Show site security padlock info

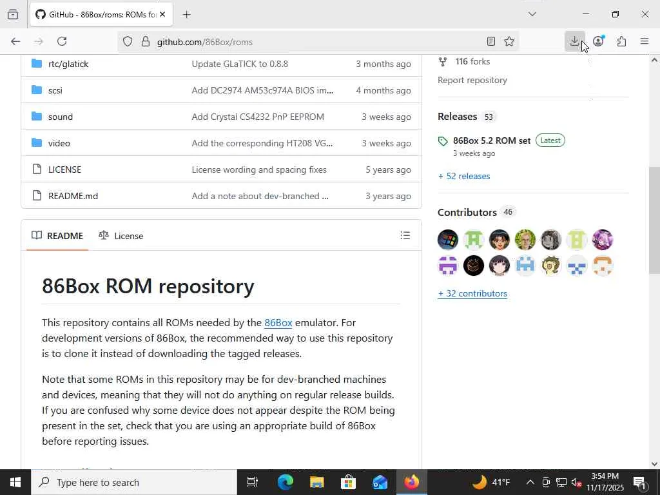[x=145, y=41]
